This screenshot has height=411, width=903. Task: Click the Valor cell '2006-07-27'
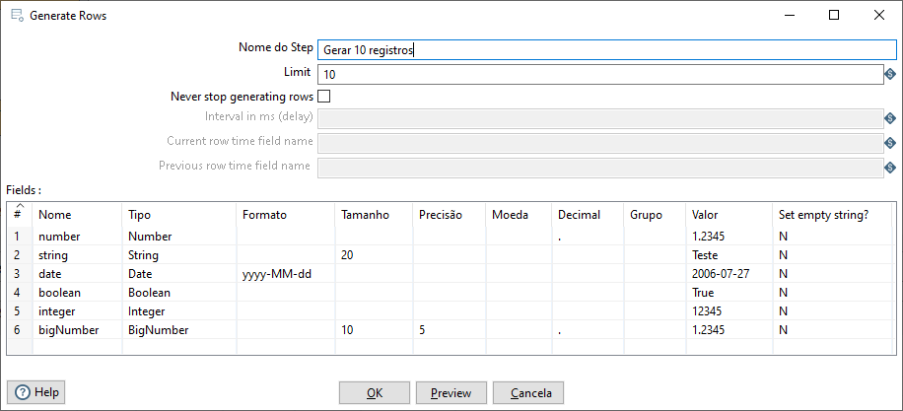click(x=729, y=274)
